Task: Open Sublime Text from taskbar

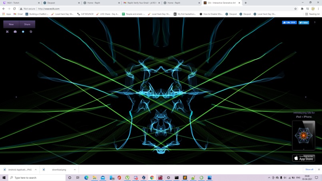Action: pyautogui.click(x=185, y=177)
